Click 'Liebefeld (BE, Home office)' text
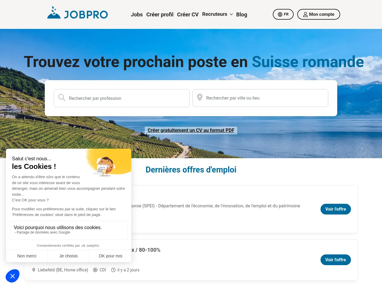Screen dimensions: 382x286 [x=63, y=270]
